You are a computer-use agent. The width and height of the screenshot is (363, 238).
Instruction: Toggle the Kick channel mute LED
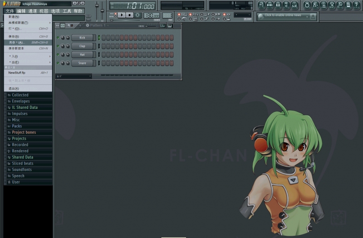pyautogui.click(x=58, y=38)
